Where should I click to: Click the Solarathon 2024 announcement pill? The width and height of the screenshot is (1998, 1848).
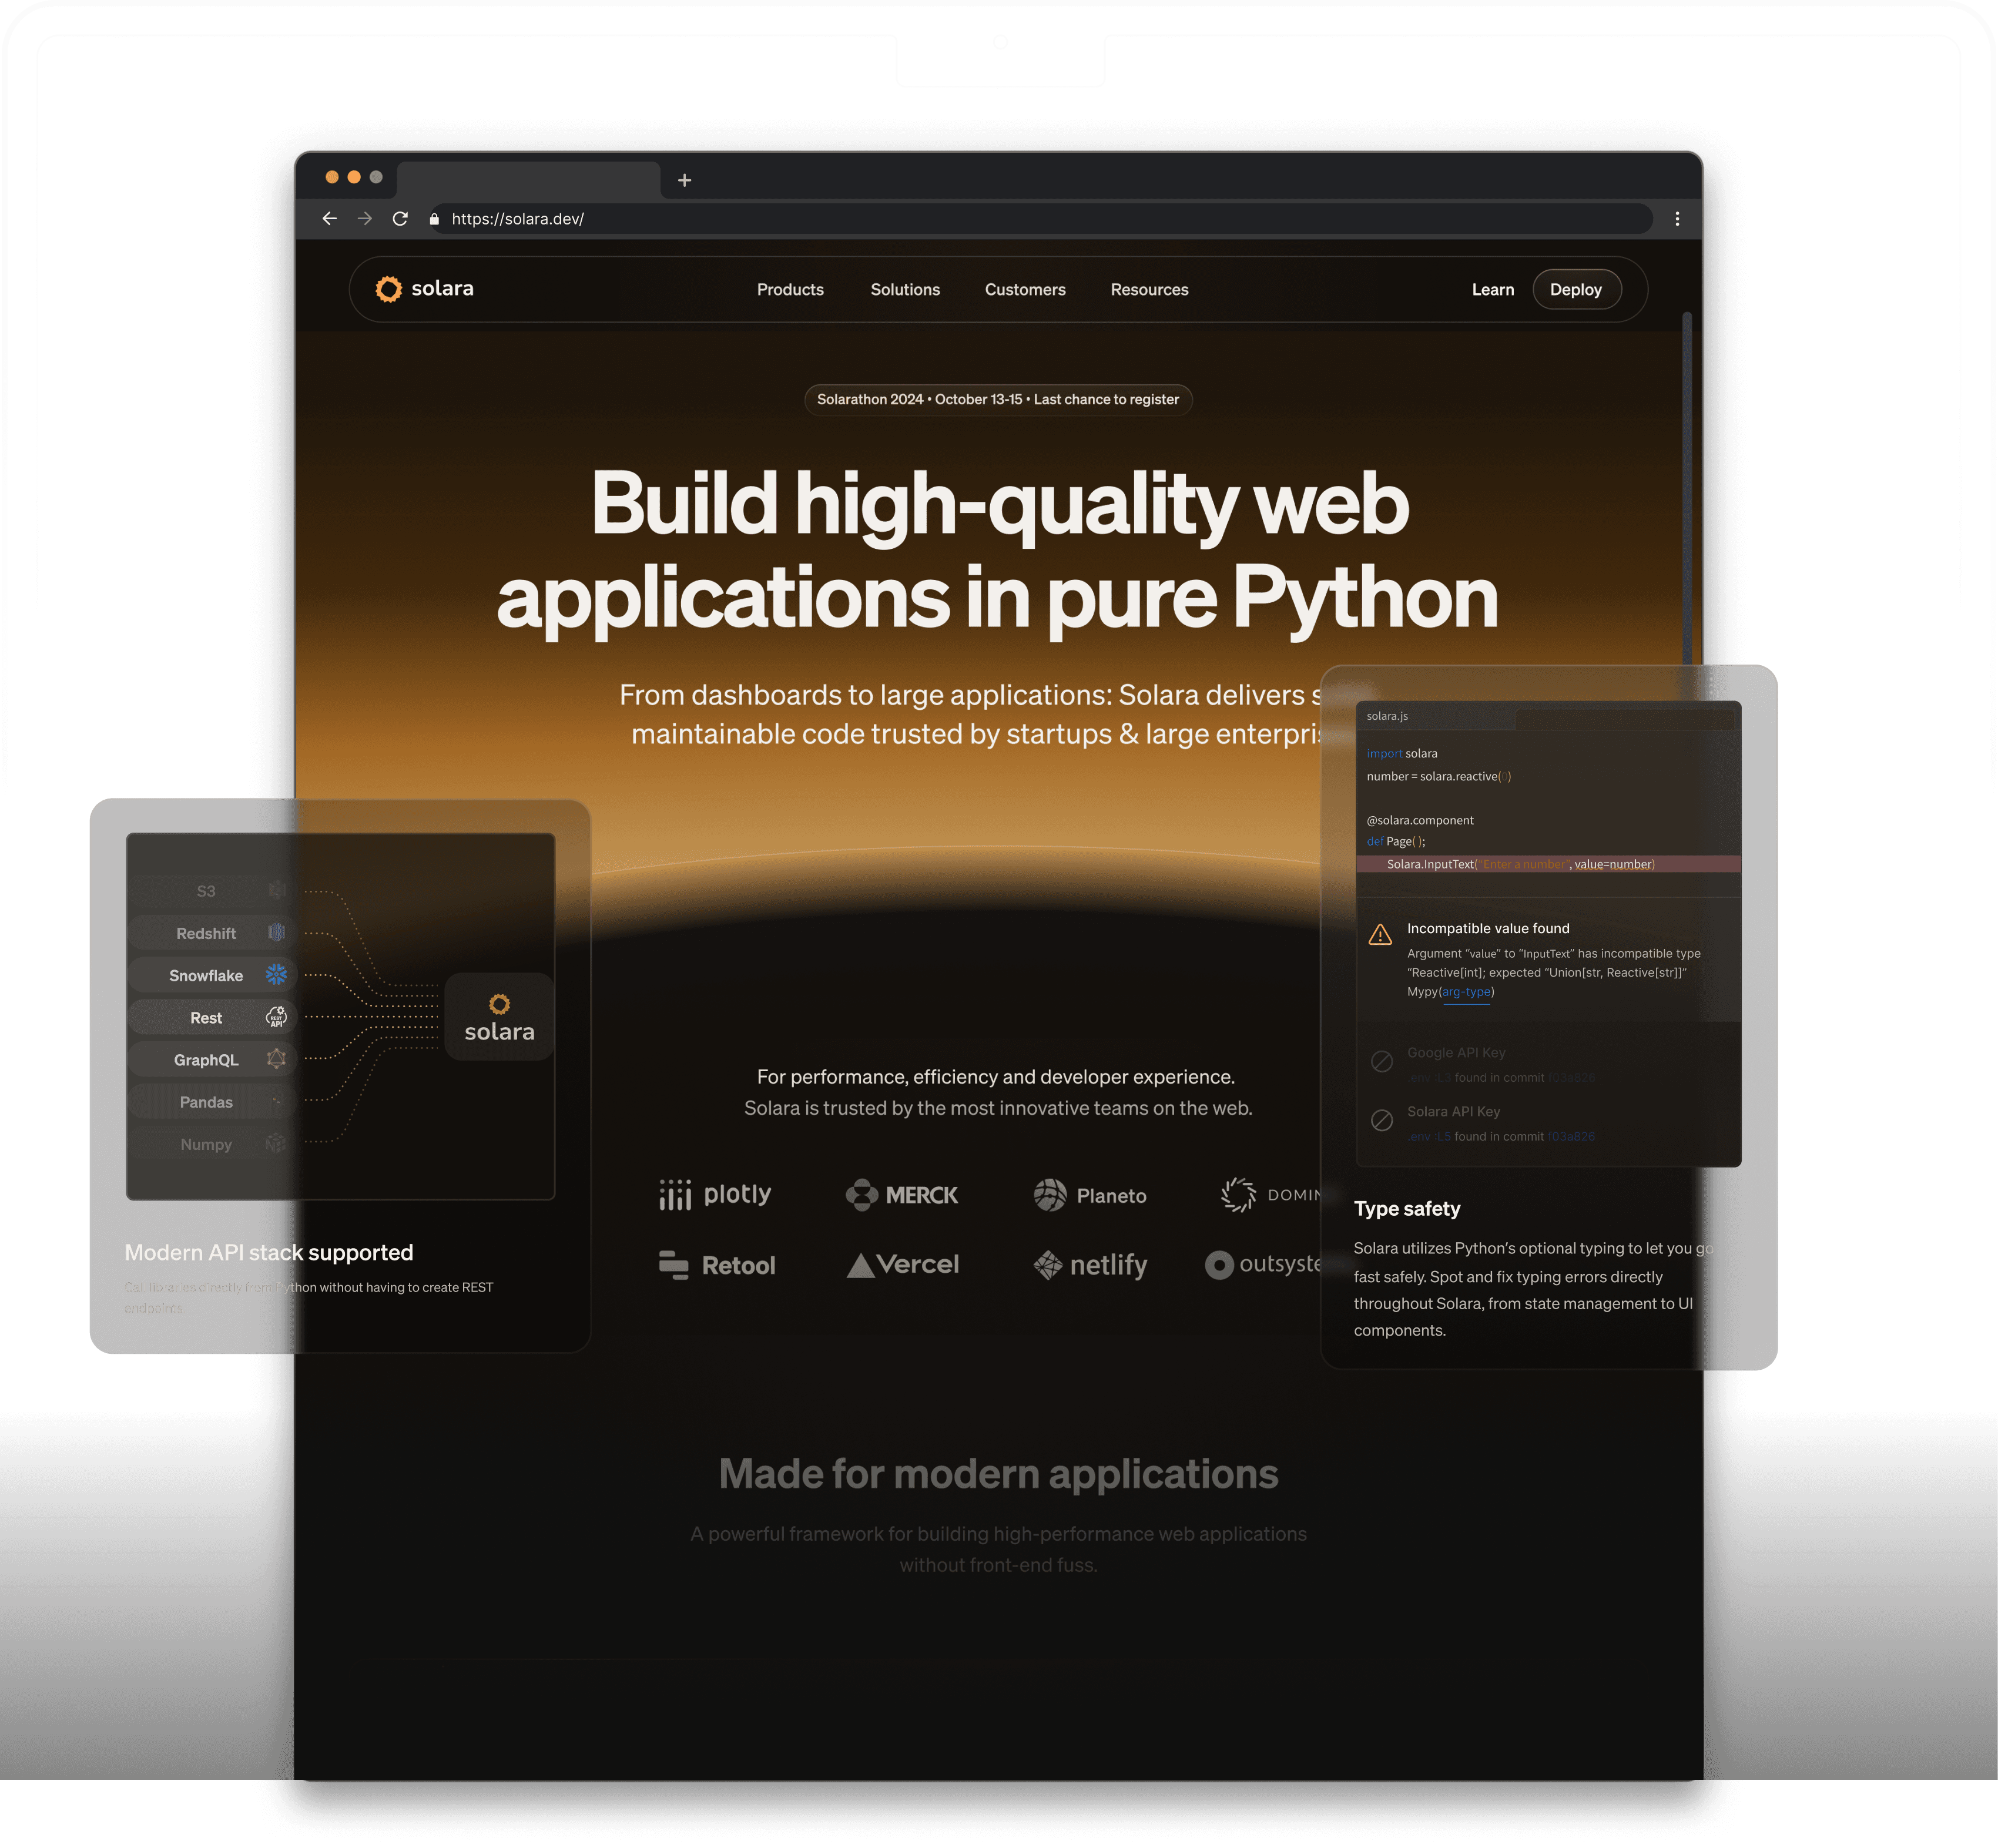[998, 399]
